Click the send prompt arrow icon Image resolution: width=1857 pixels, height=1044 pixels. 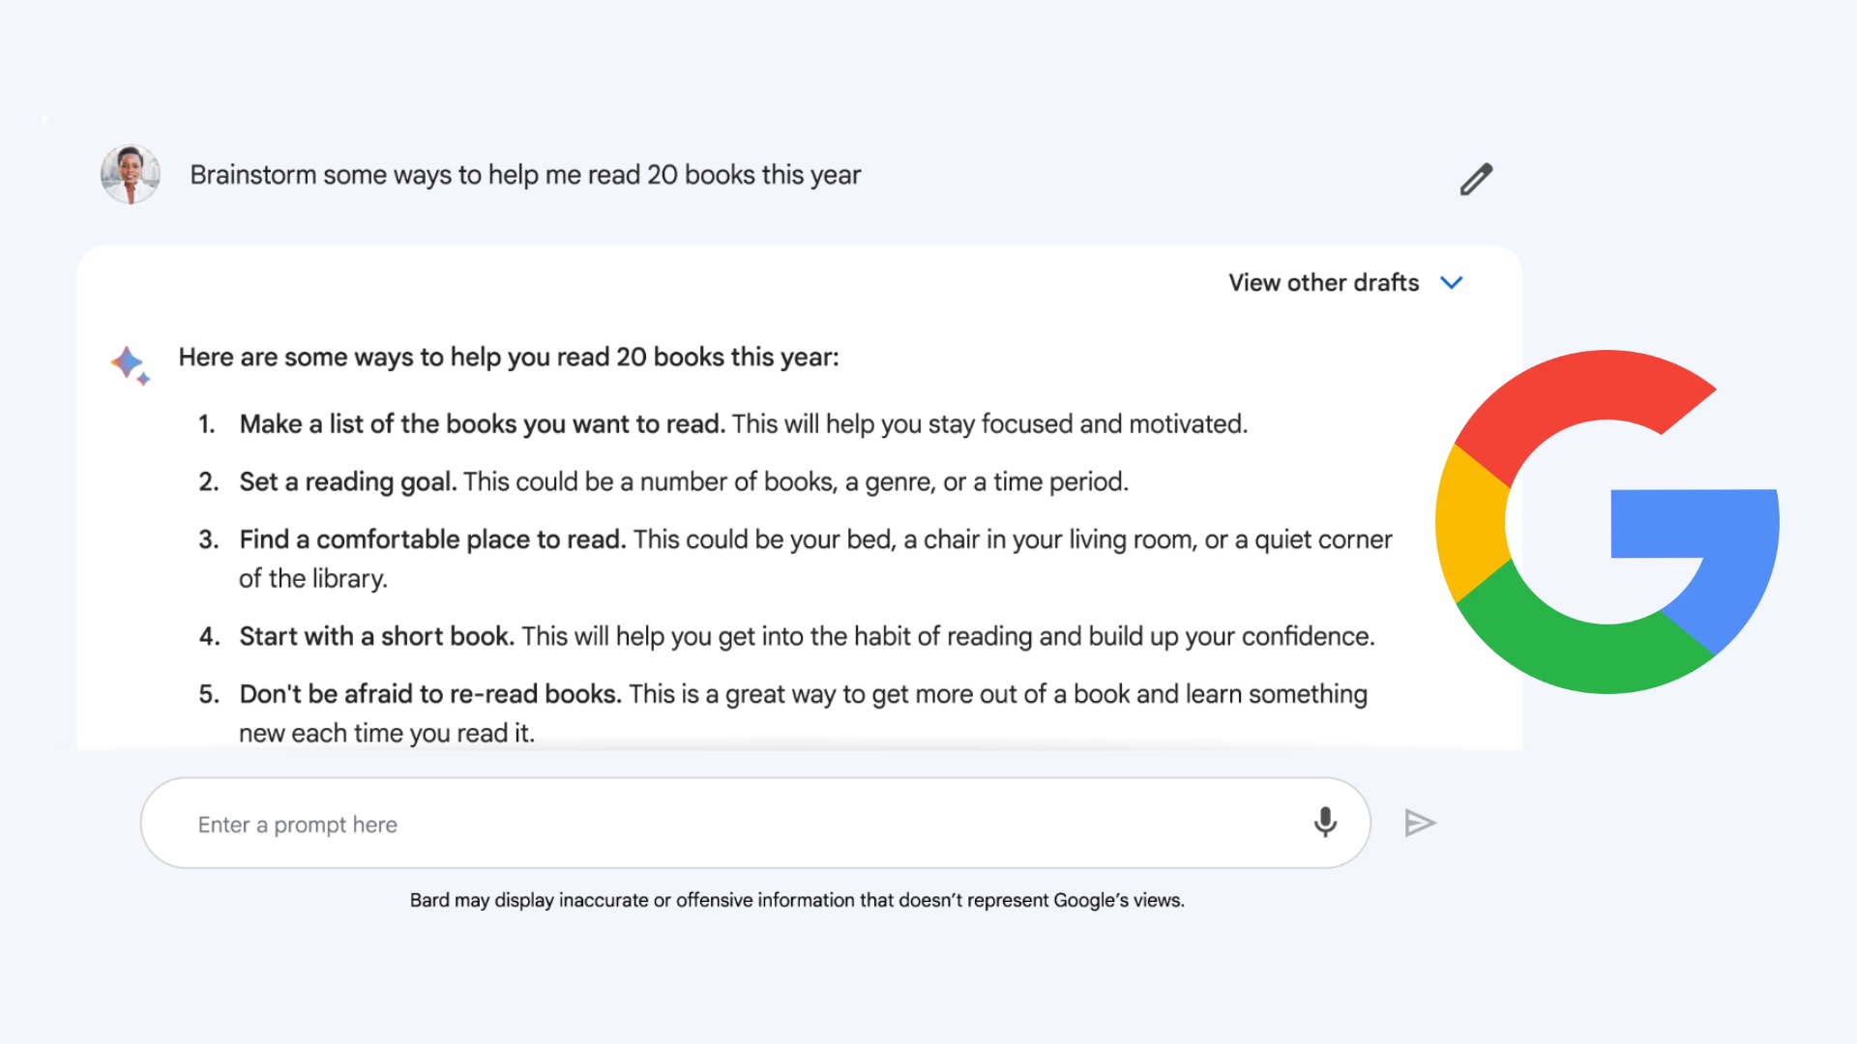(x=1420, y=823)
